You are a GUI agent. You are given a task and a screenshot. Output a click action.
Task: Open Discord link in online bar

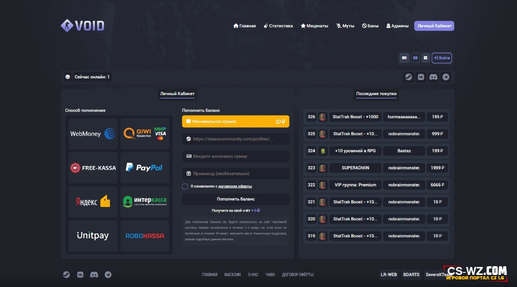point(433,77)
